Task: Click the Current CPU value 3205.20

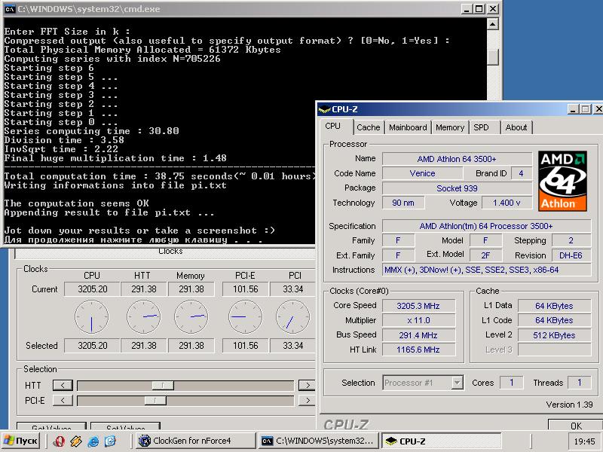Action: [91, 289]
